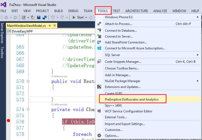The width and height of the screenshot is (202, 140).
Task: Open the WINDOW menu
Action: 179,11
